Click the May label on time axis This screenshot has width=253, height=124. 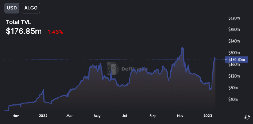pyautogui.click(x=97, y=116)
